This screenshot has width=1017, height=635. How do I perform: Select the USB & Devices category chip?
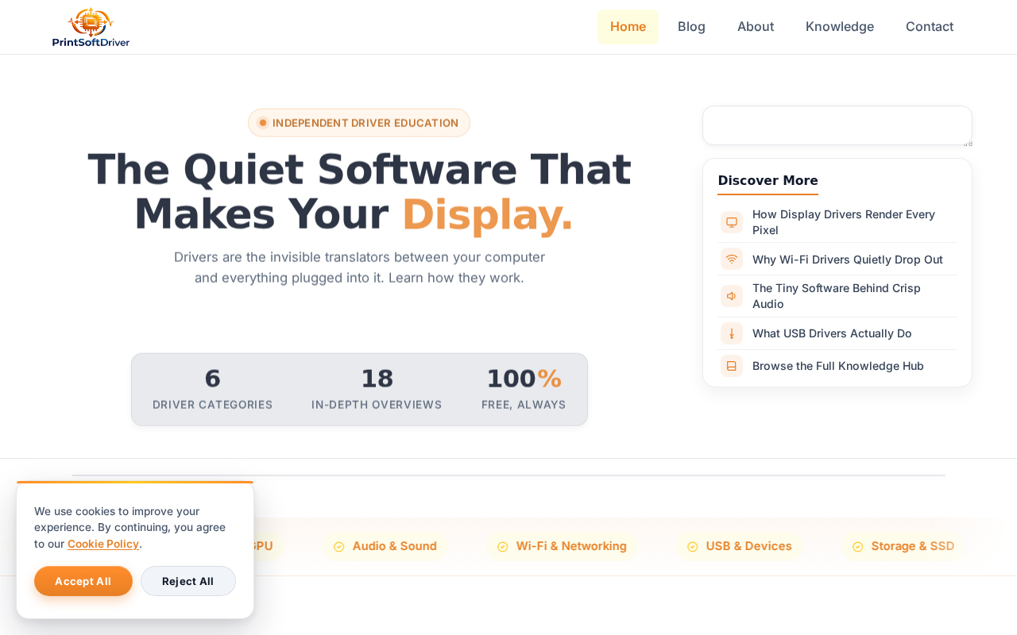740,546
